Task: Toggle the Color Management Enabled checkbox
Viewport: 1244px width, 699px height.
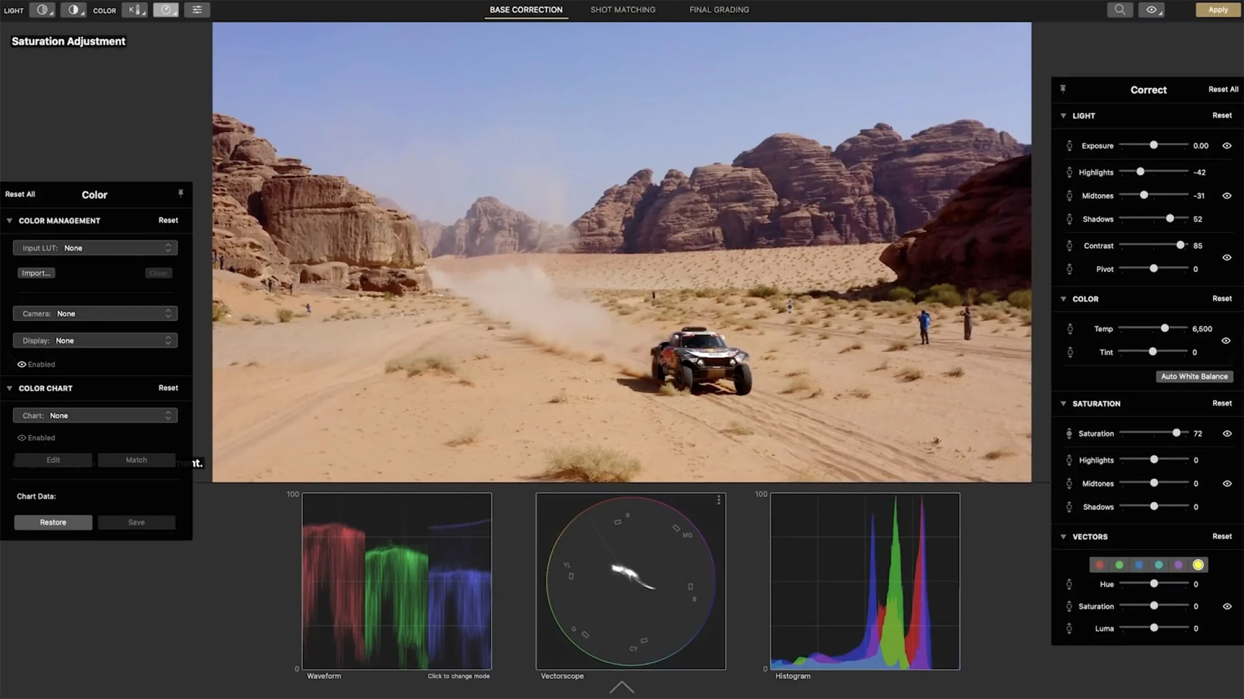Action: (21, 363)
